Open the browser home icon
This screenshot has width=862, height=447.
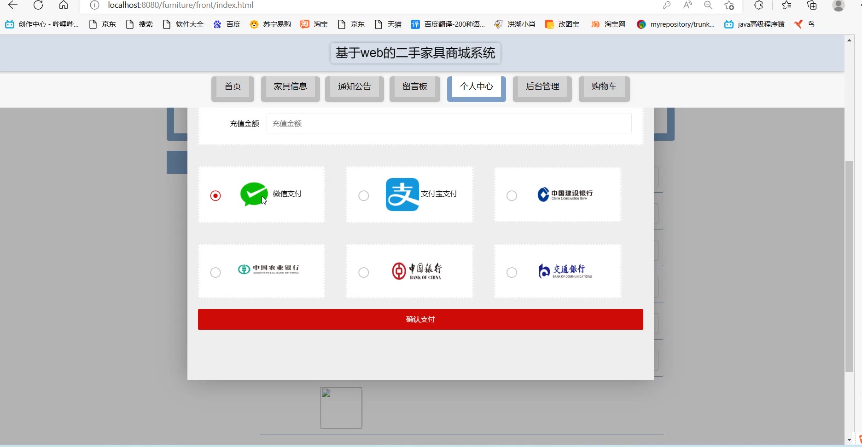coord(64,5)
